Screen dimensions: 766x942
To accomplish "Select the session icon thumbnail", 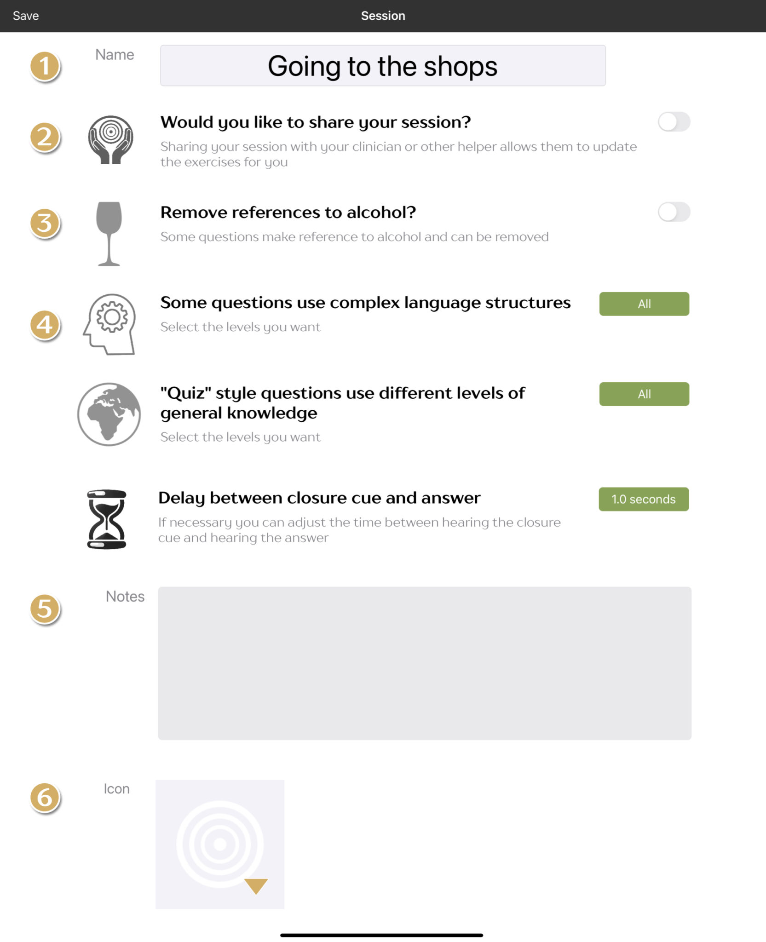I will [219, 844].
